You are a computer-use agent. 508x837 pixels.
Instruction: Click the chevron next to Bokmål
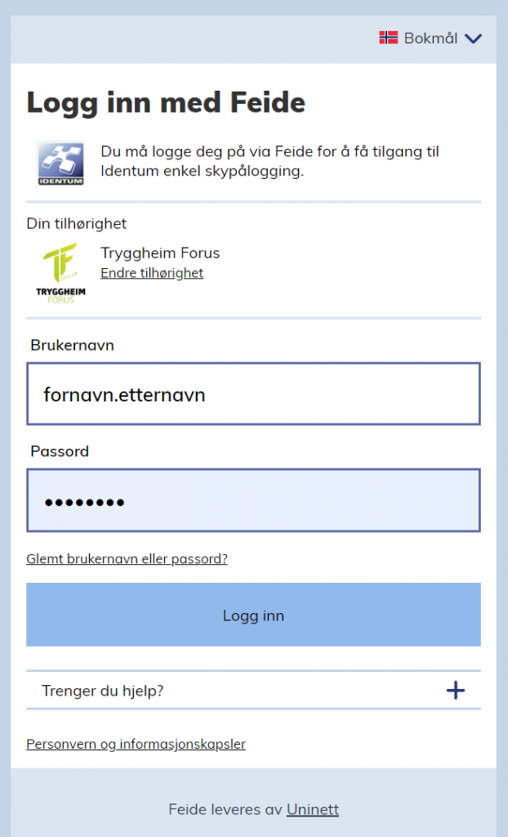click(x=474, y=38)
